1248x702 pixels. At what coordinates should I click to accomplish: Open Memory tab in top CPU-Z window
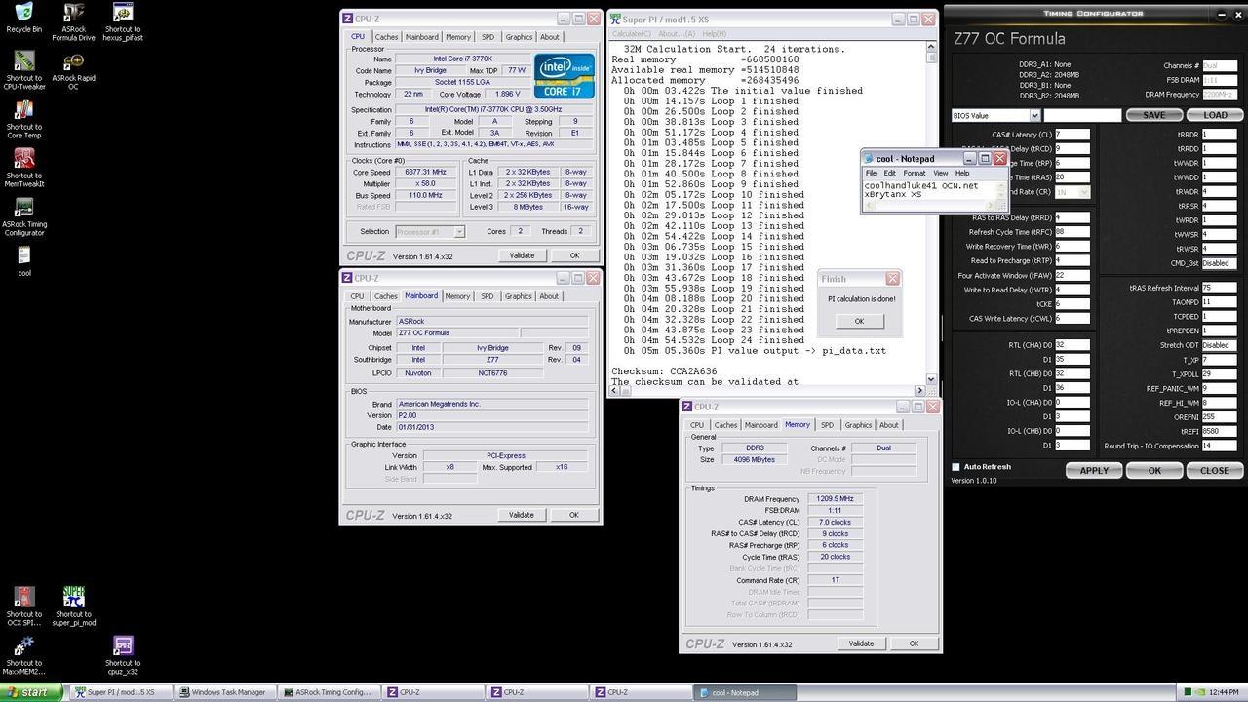(457, 37)
